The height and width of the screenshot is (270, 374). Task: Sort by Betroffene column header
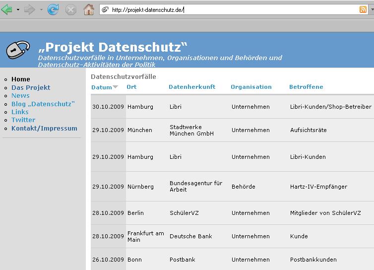(x=306, y=87)
